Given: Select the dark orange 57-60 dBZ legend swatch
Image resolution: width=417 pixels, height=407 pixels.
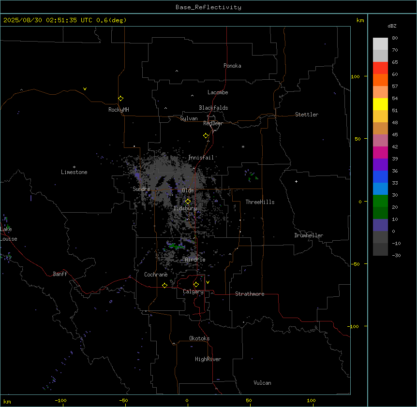Looking at the screenshot, I should click(x=380, y=80).
